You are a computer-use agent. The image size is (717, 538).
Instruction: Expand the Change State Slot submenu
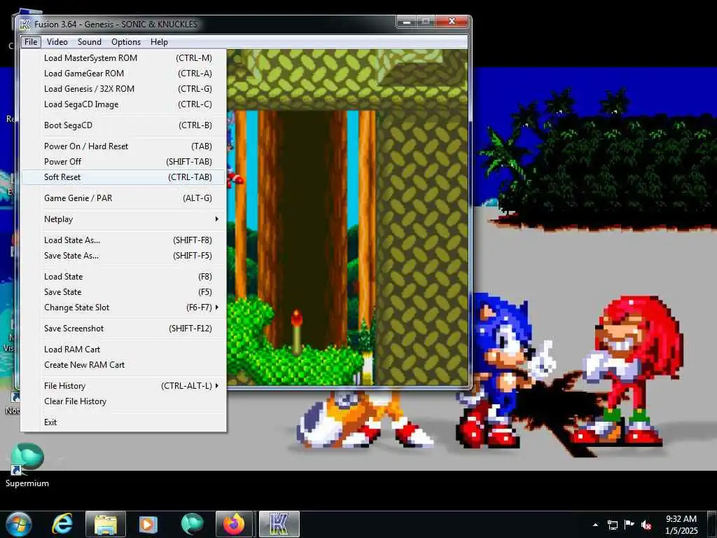click(123, 308)
